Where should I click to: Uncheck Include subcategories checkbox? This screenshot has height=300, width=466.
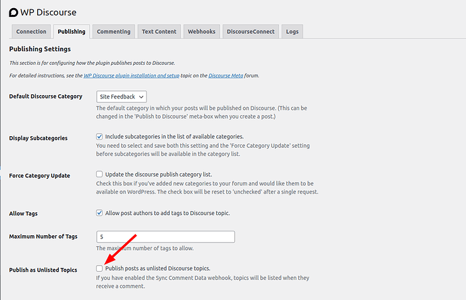(x=99, y=136)
